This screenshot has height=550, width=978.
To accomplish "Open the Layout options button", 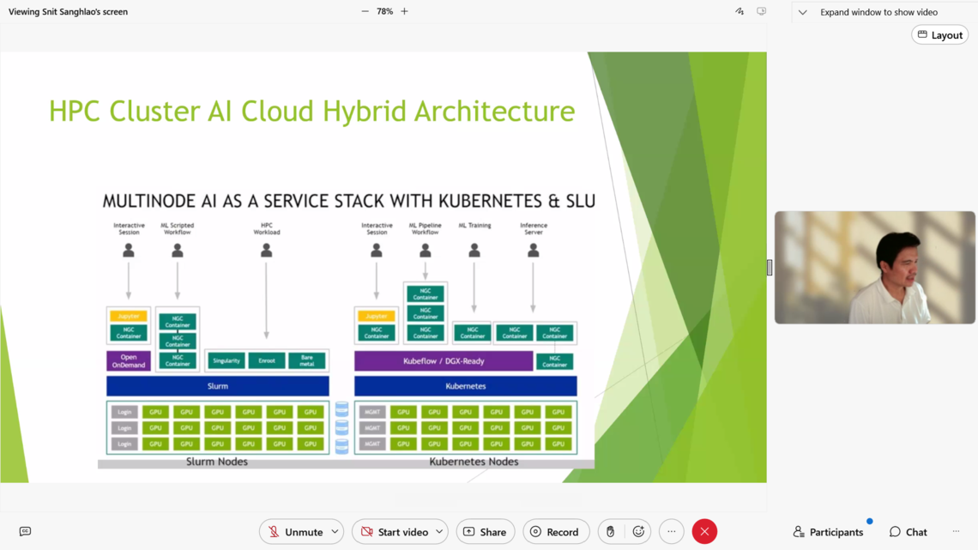I will (939, 35).
